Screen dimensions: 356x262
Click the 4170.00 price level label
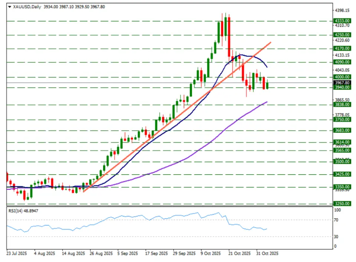coord(343,49)
